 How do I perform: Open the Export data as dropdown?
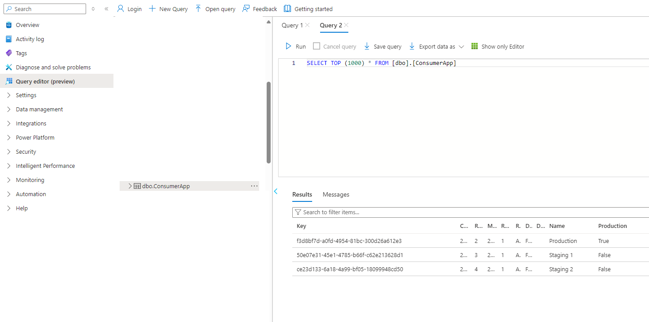pos(461,46)
